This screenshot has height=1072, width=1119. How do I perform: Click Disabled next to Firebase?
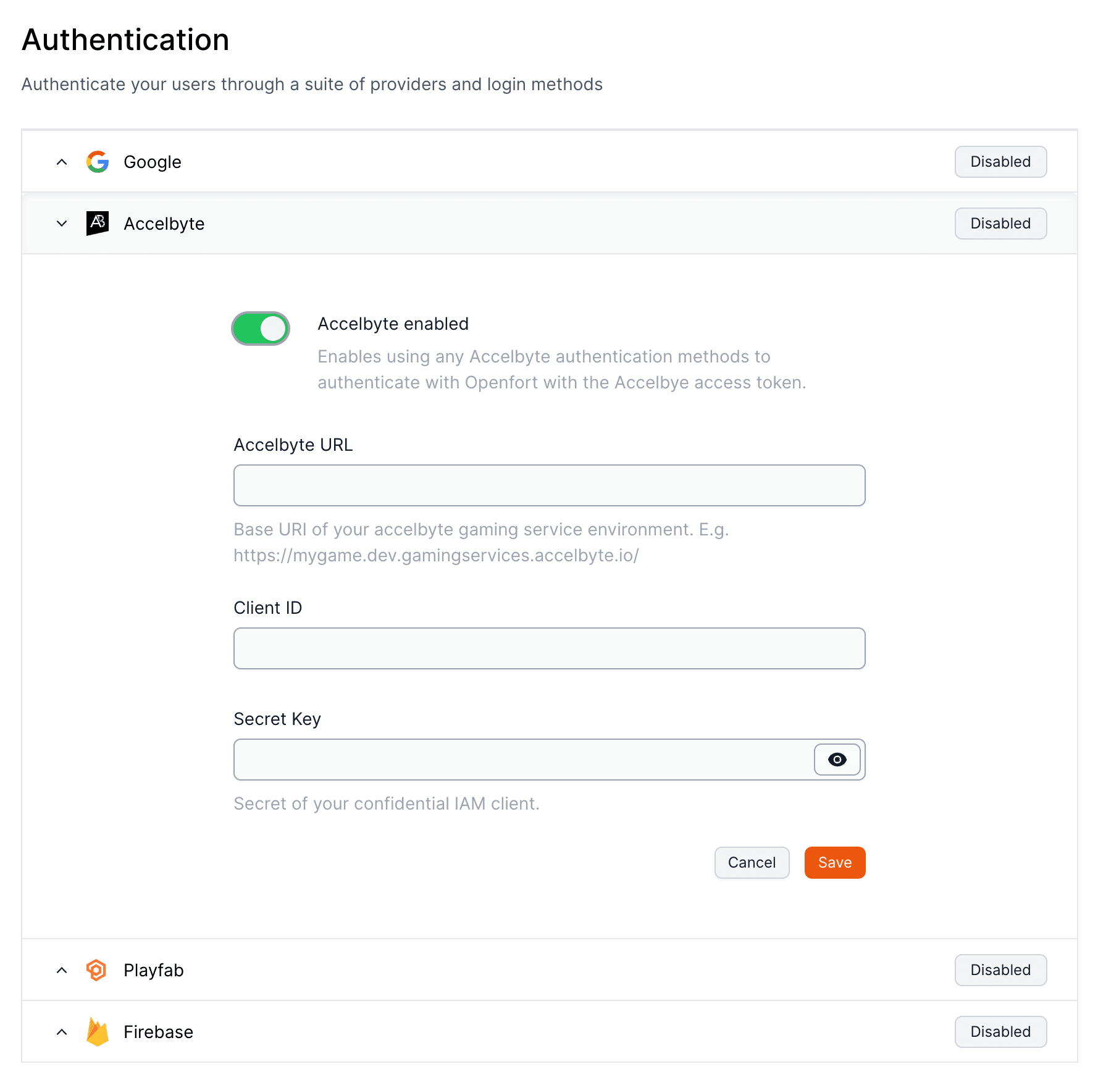[1000, 1031]
